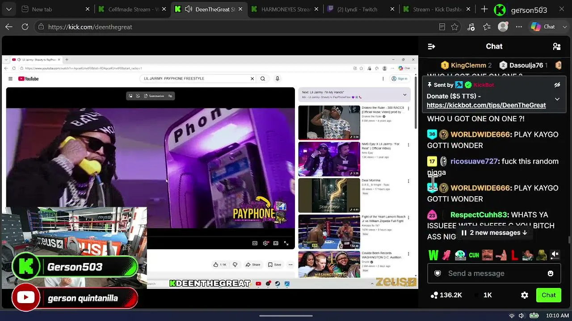Image resolution: width=572 pixels, height=321 pixels.
Task: Click the KickBot sender name
Action: pyautogui.click(x=484, y=85)
